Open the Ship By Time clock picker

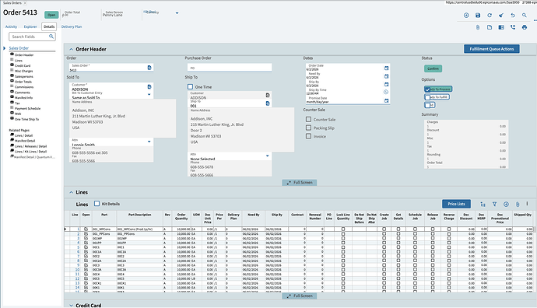tap(386, 92)
